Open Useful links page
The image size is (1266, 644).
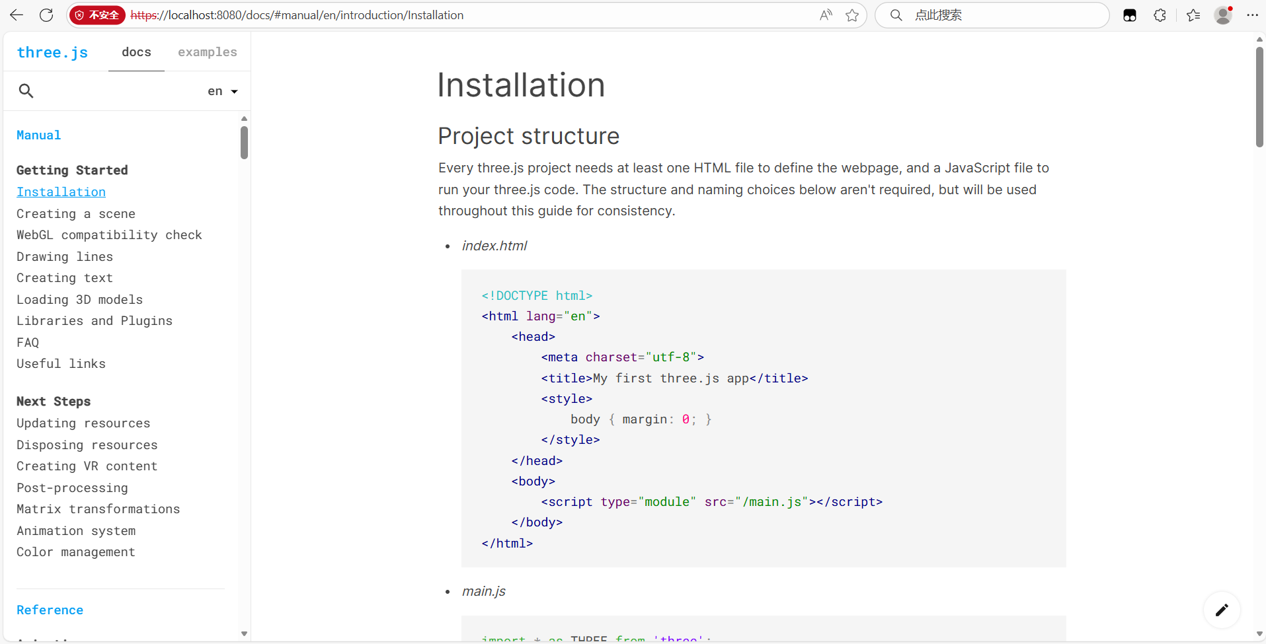(61, 364)
